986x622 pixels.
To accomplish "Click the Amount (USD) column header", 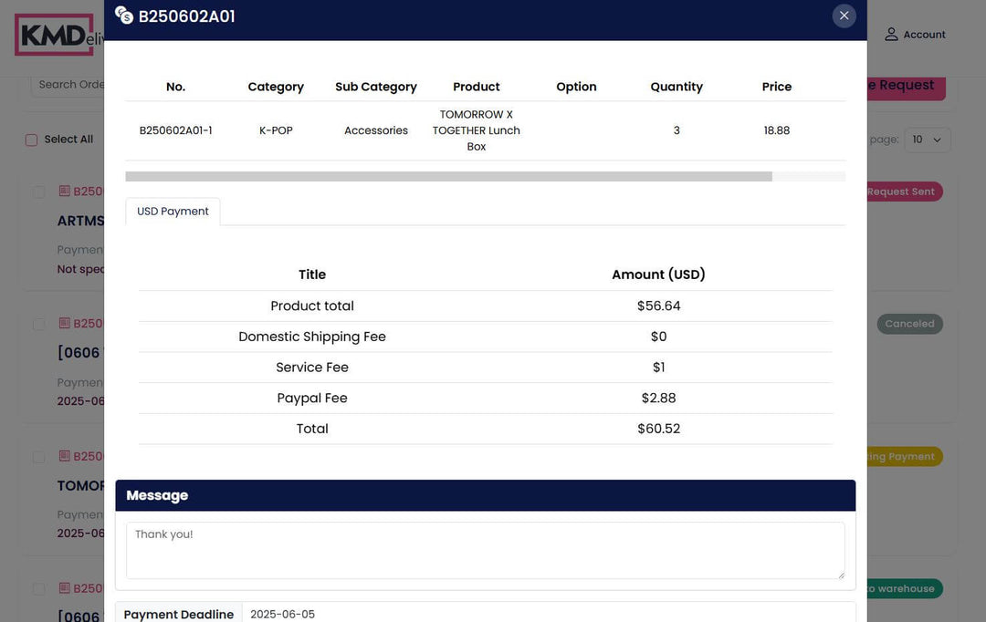I will (x=658, y=275).
